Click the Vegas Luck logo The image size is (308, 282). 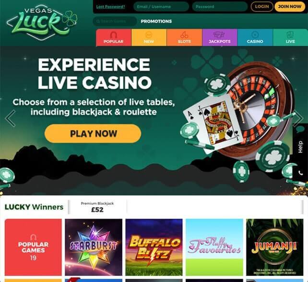pos(42,23)
